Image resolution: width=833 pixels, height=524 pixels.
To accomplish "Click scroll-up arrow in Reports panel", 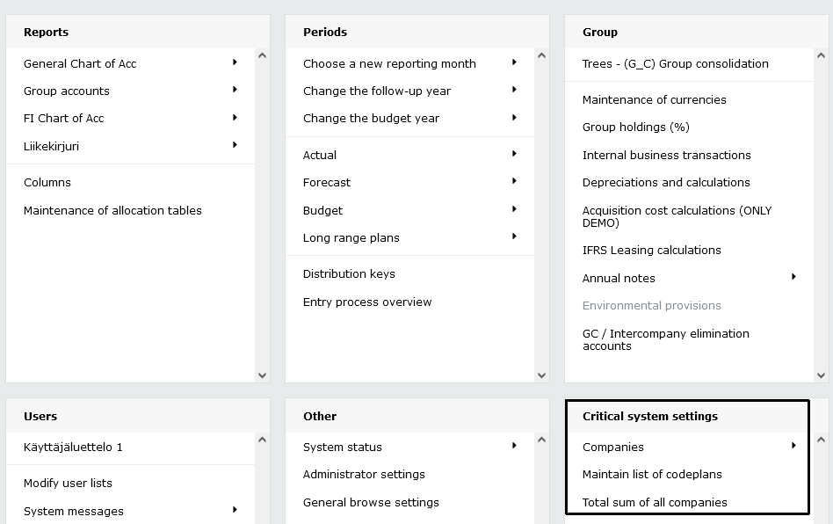I will click(262, 55).
